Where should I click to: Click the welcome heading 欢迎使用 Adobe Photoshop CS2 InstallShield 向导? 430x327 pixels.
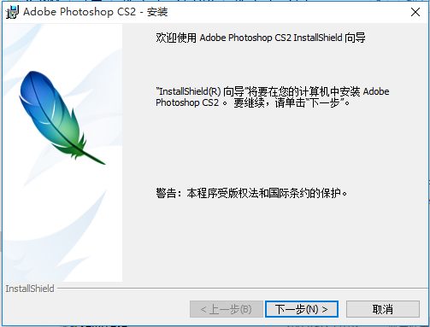coord(261,38)
